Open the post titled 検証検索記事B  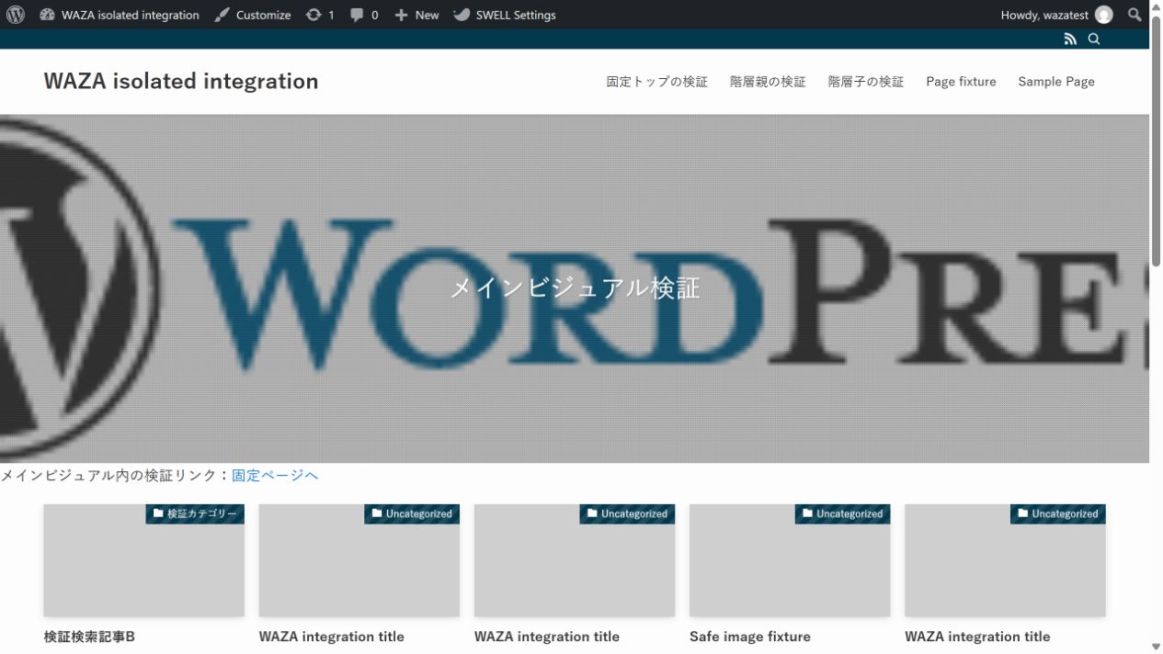(89, 637)
